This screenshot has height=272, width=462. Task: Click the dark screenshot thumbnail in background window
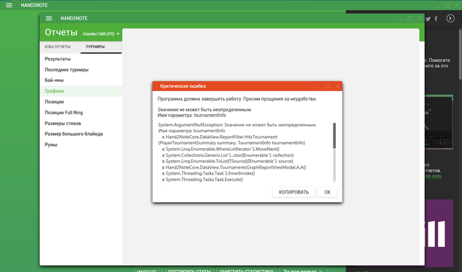click(439, 122)
